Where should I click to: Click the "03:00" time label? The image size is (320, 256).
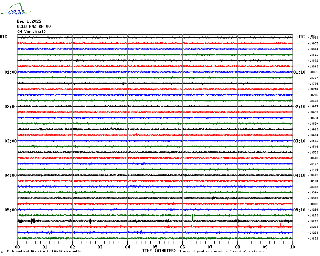[11, 141]
